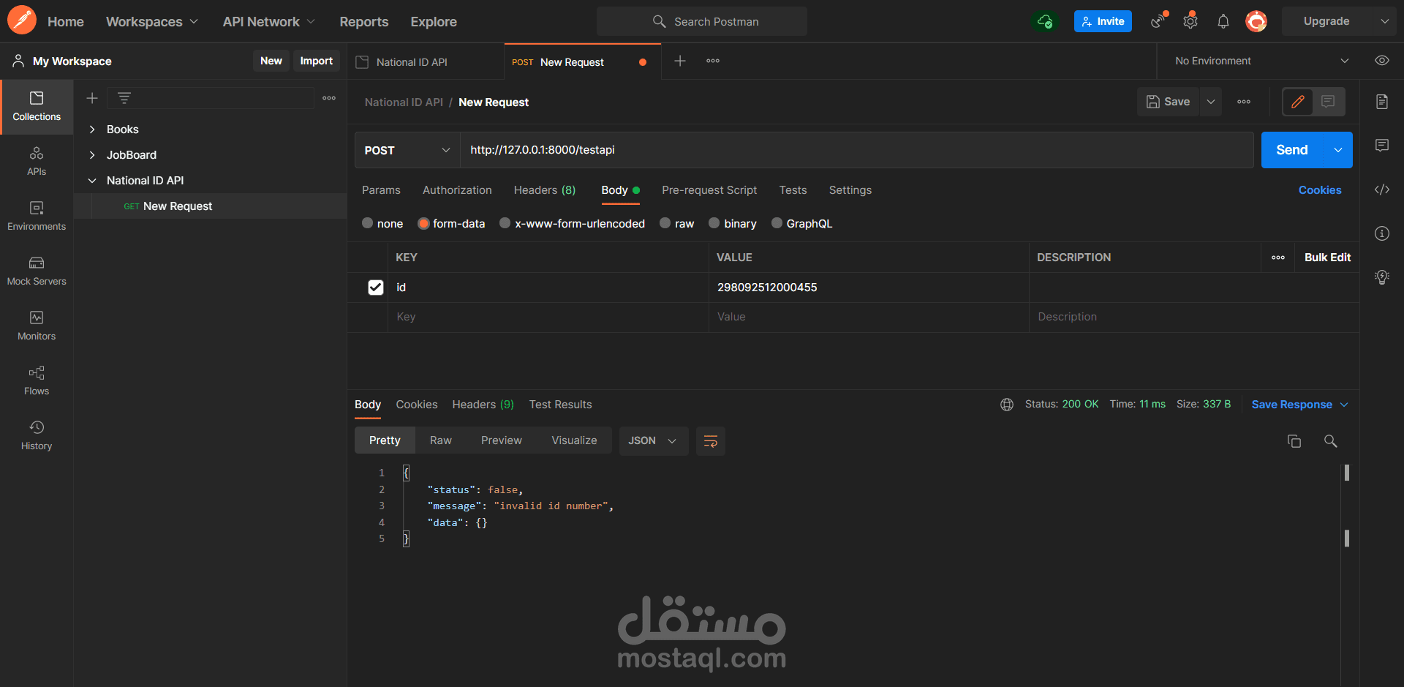This screenshot has width=1404, height=687.
Task: Search within the response body
Action: click(x=1331, y=441)
